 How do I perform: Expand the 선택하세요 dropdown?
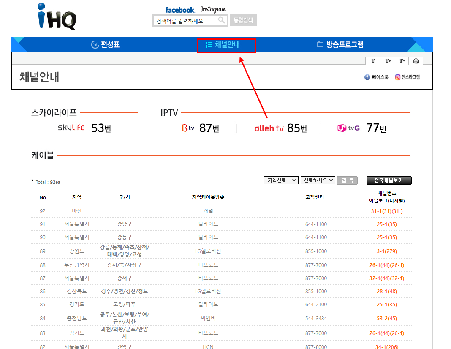pos(318,180)
